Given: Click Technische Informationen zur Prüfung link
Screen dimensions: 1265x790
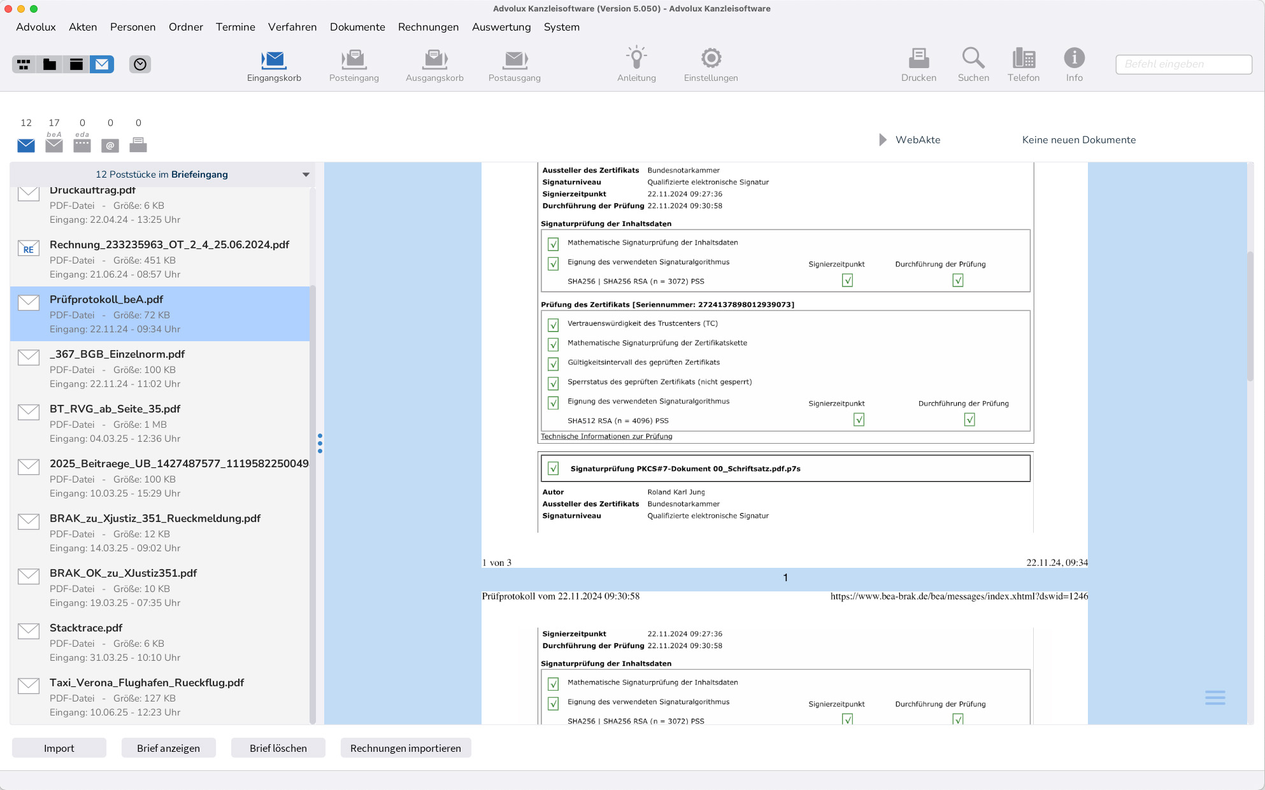Looking at the screenshot, I should click(x=606, y=436).
